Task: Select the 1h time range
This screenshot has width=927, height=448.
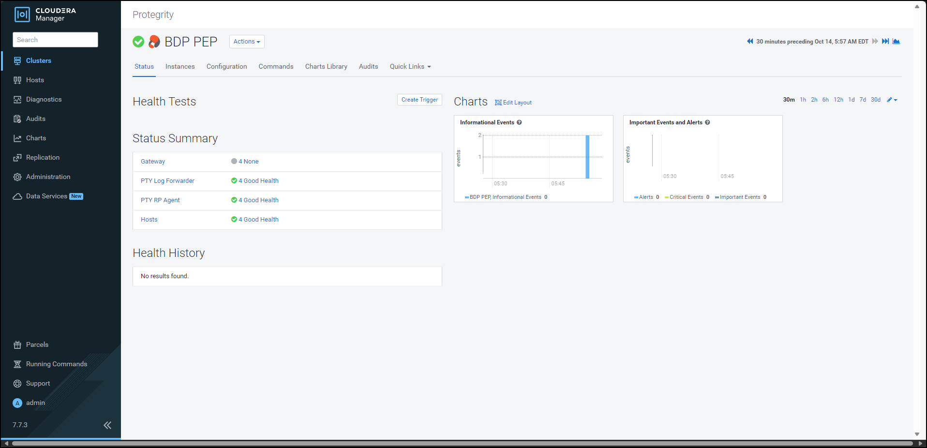Action: pyautogui.click(x=803, y=100)
